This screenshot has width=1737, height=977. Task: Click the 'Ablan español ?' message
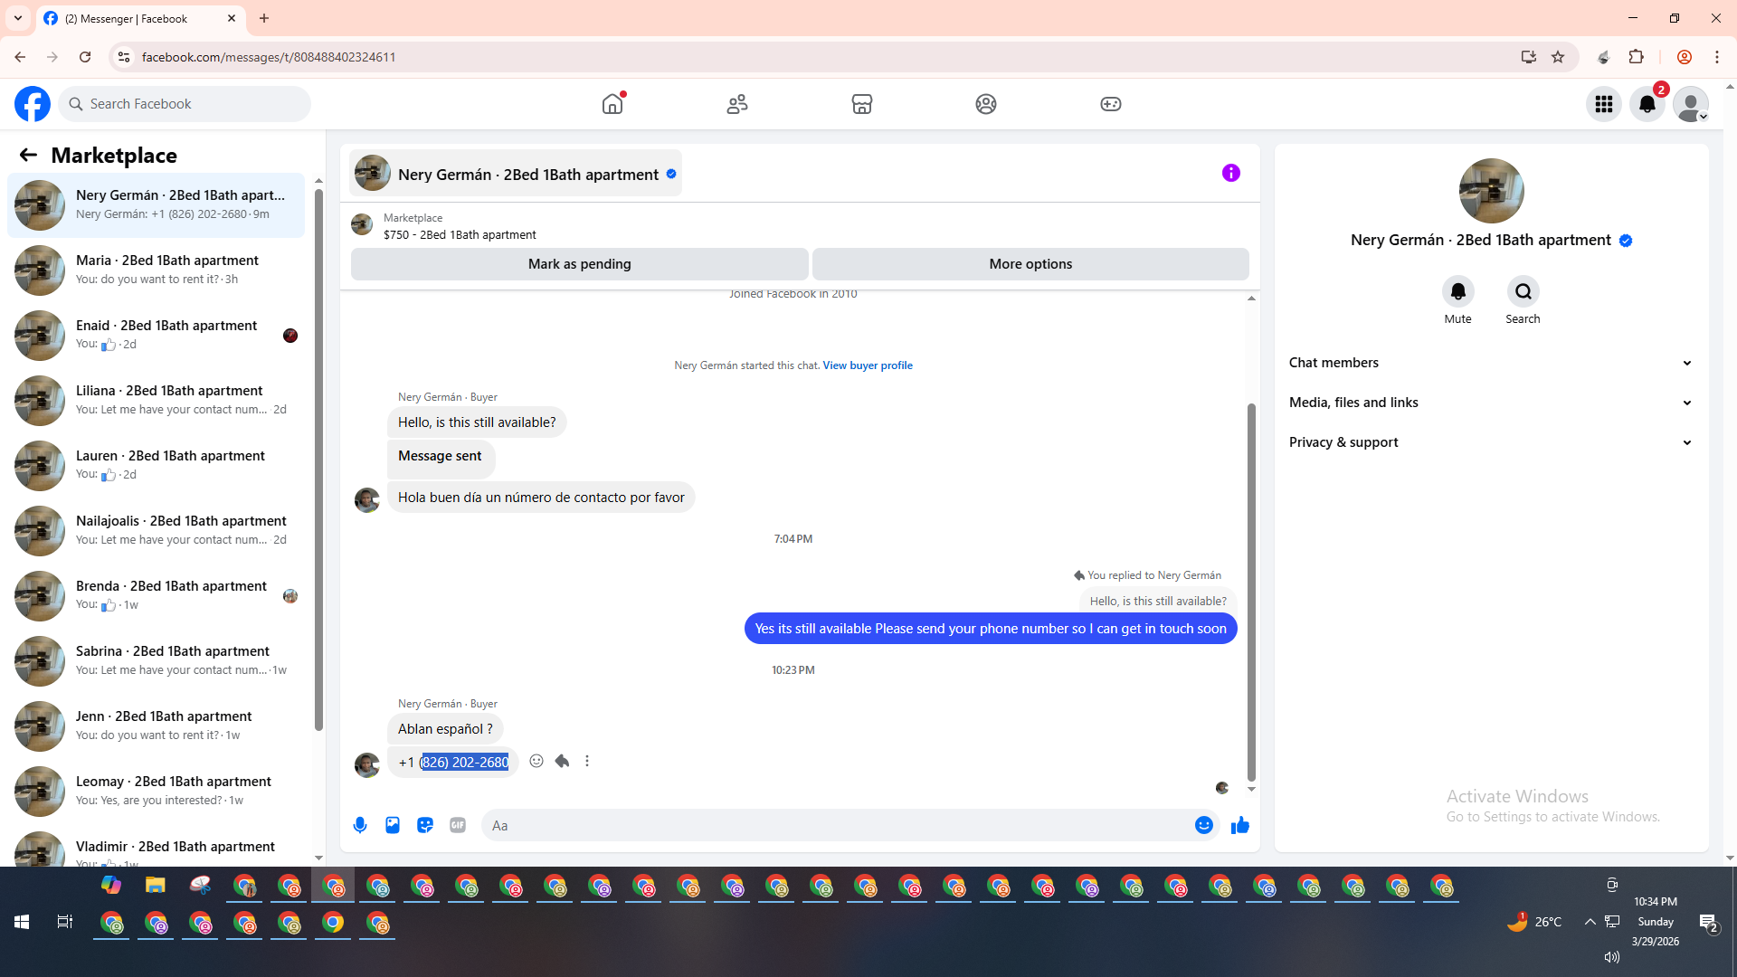[445, 729]
